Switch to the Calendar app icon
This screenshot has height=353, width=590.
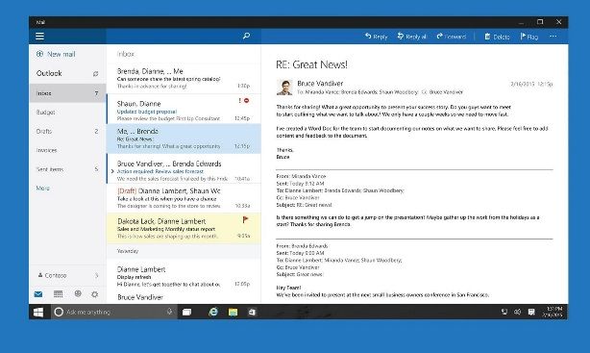coord(58,294)
